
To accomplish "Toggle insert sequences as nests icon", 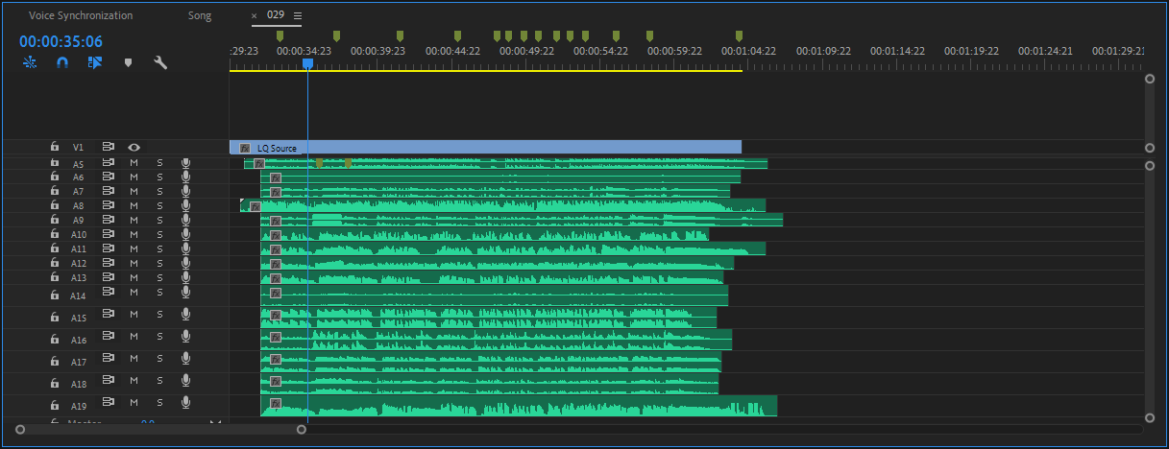I will [31, 62].
